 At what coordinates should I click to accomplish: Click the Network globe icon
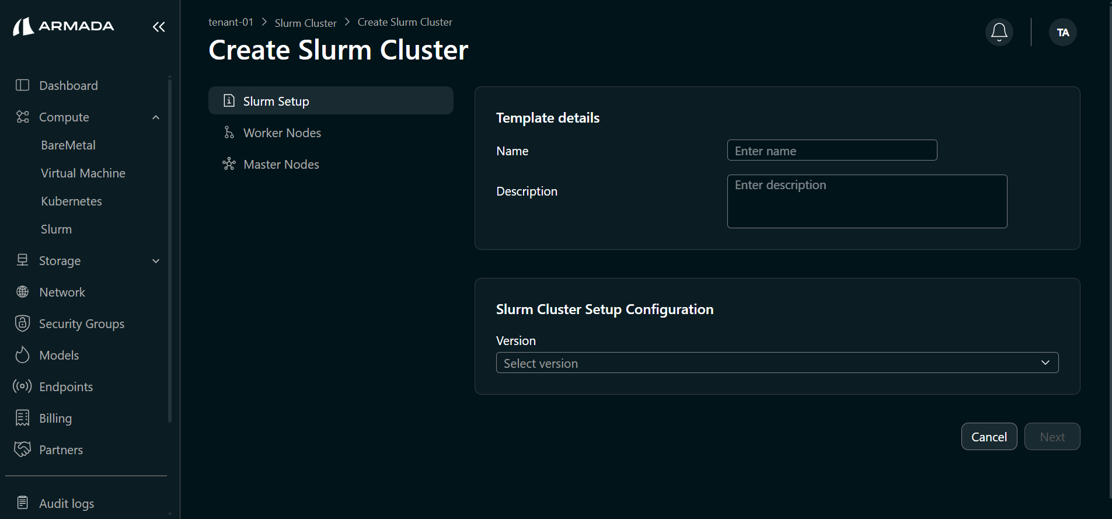22,292
